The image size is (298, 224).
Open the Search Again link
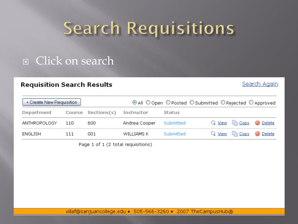(x=260, y=84)
